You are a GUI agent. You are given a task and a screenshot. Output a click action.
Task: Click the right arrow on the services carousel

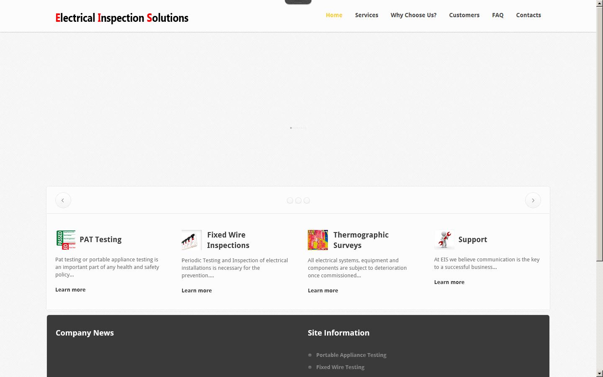tap(533, 200)
